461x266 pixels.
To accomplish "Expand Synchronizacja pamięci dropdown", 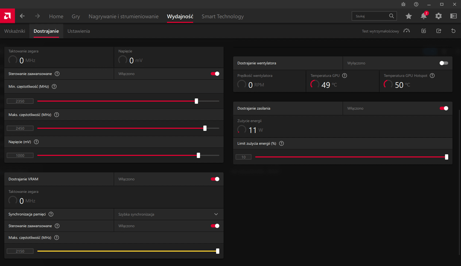I will (216, 214).
